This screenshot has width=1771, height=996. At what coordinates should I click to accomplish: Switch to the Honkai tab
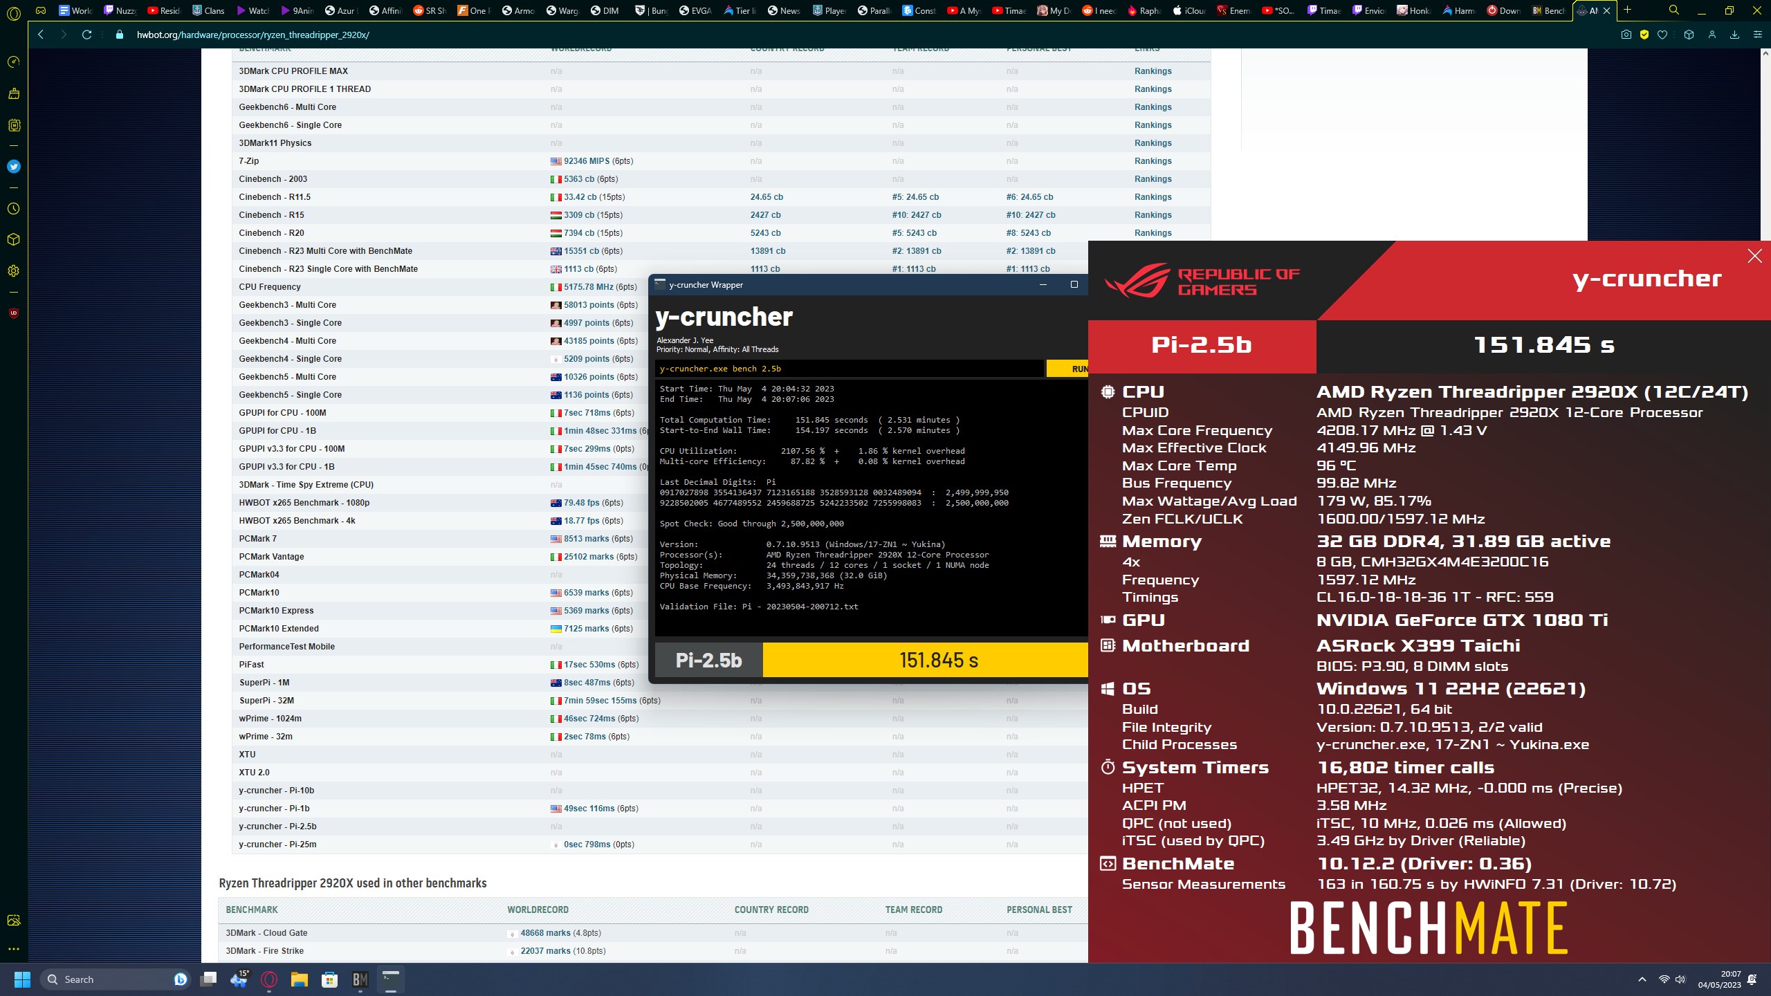(x=1413, y=10)
